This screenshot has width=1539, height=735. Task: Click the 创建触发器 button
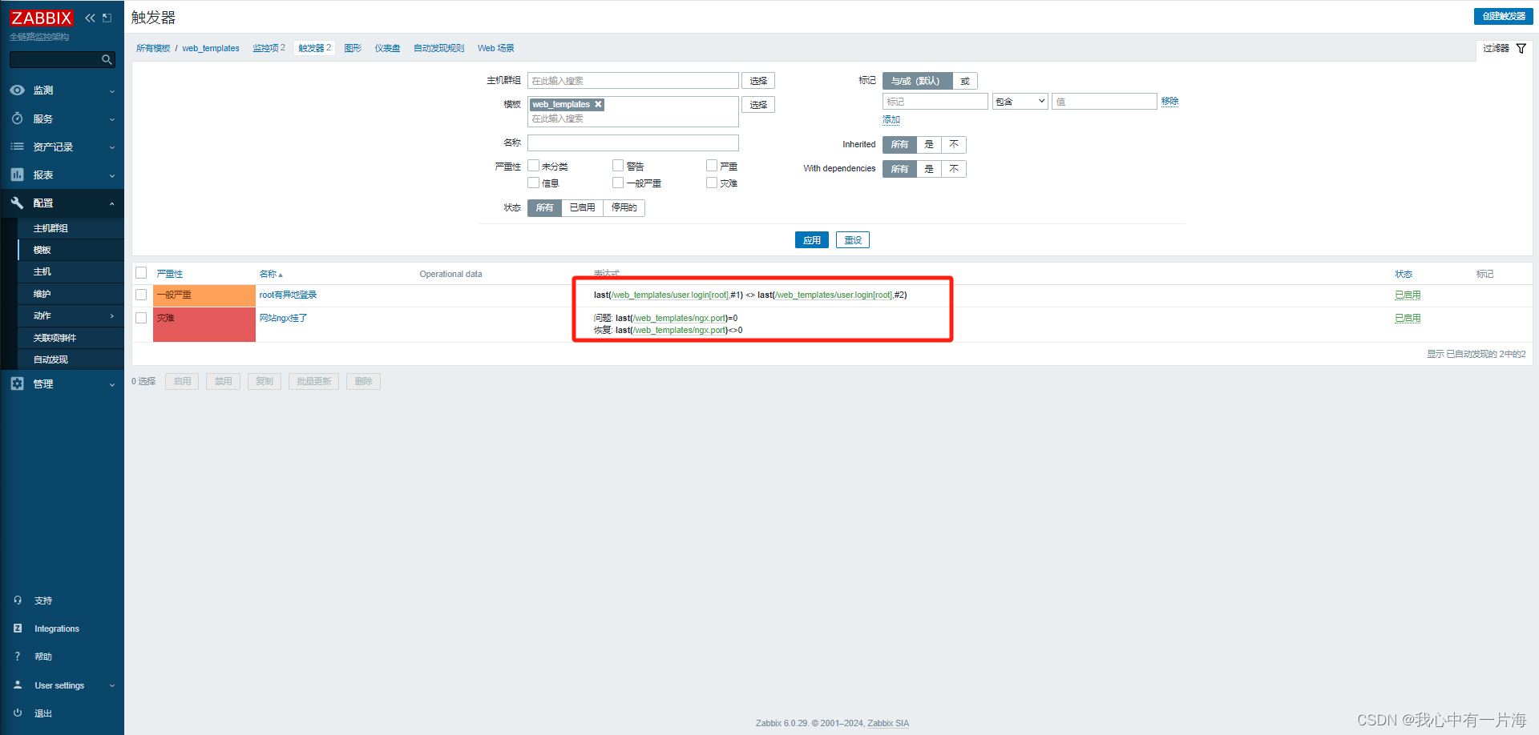coord(1503,16)
